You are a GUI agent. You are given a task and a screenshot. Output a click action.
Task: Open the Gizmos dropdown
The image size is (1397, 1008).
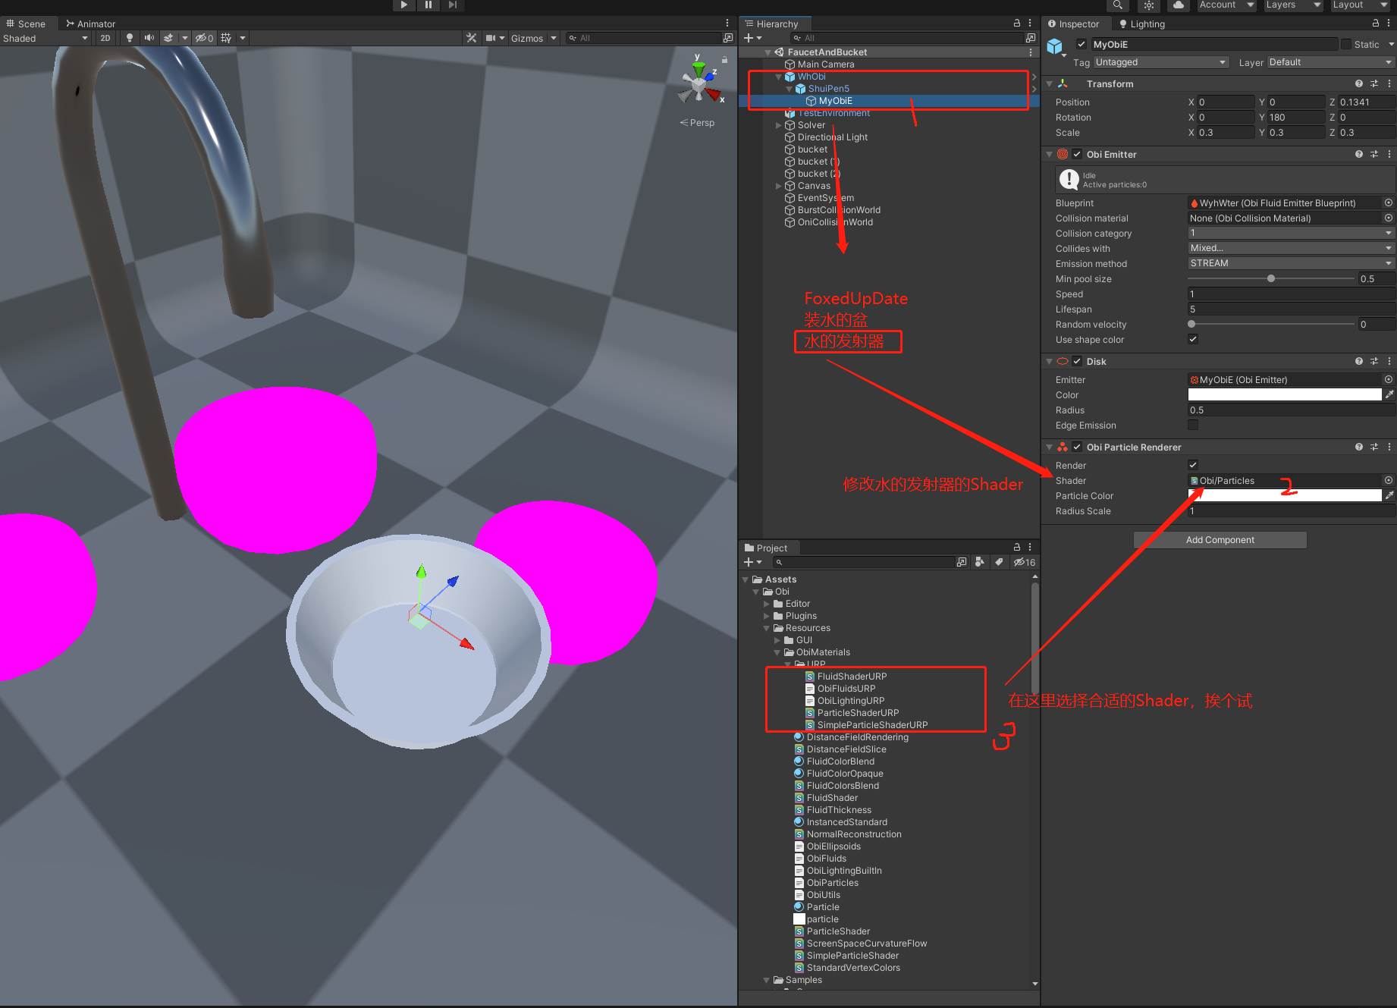point(533,38)
